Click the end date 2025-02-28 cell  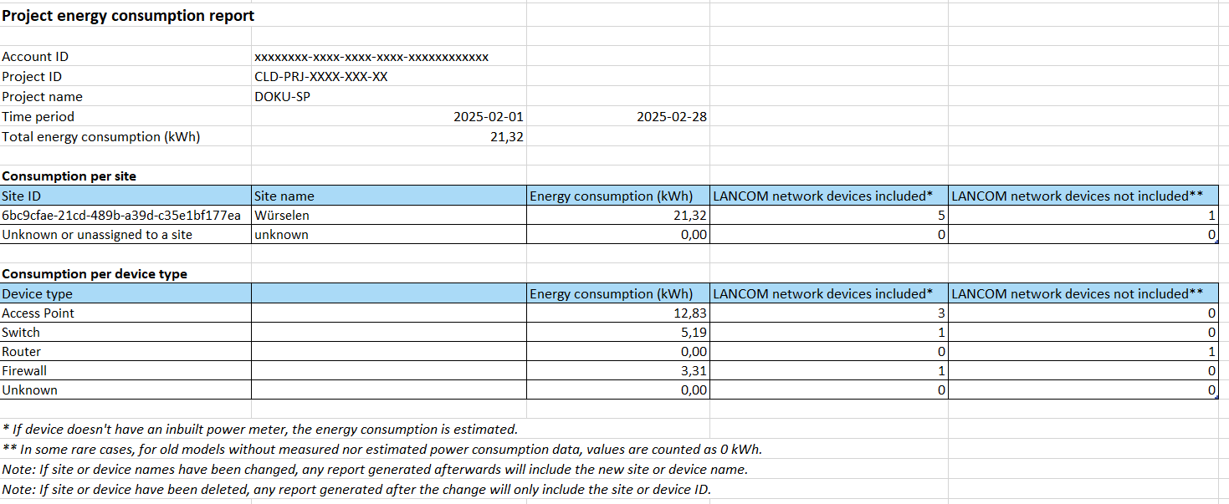coord(671,117)
